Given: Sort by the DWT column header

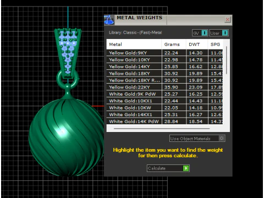Looking at the screenshot, I should (x=197, y=45).
